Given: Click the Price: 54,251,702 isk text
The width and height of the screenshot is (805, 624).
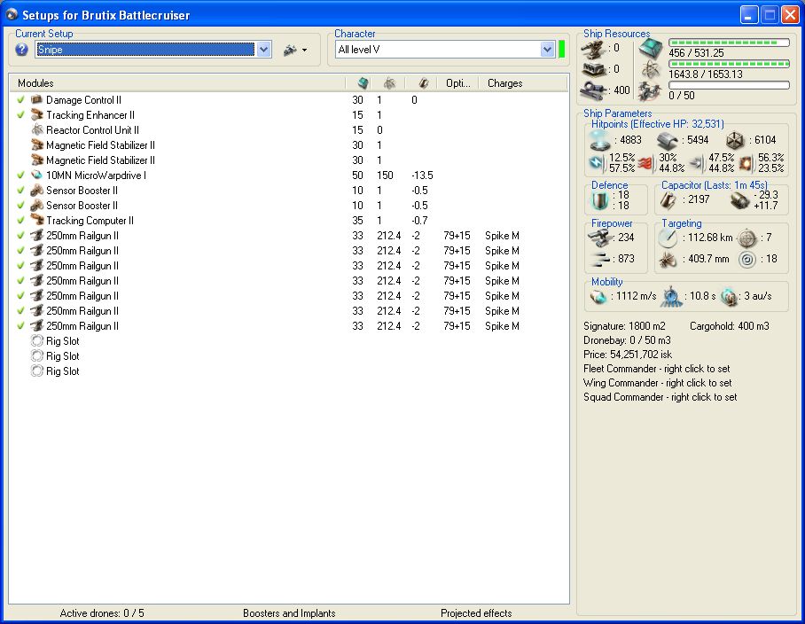Looking at the screenshot, I should pos(628,355).
